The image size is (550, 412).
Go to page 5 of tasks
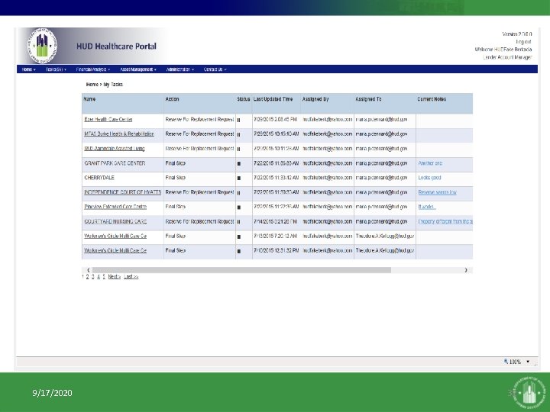click(x=104, y=277)
